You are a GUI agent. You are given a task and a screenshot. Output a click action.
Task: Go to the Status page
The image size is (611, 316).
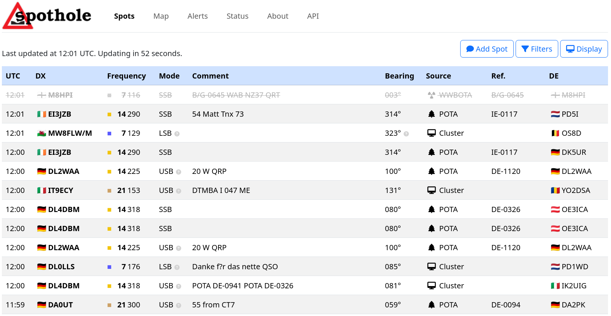click(x=238, y=16)
